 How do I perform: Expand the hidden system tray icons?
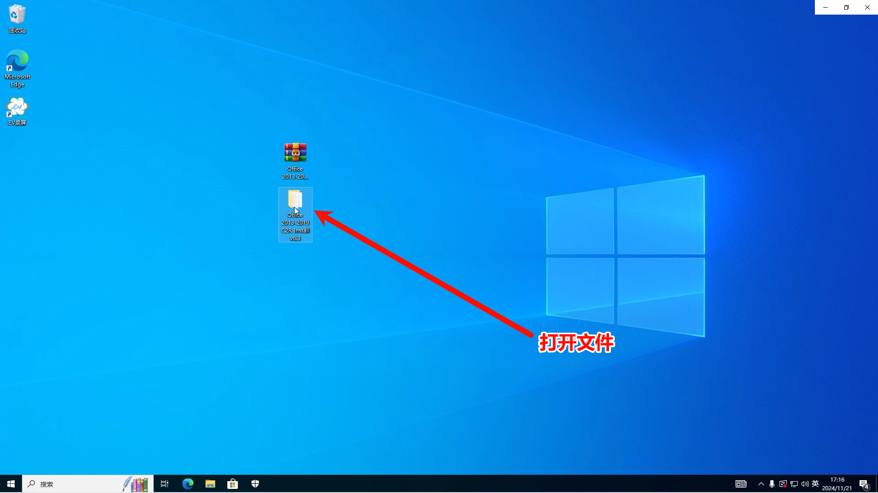click(x=761, y=484)
